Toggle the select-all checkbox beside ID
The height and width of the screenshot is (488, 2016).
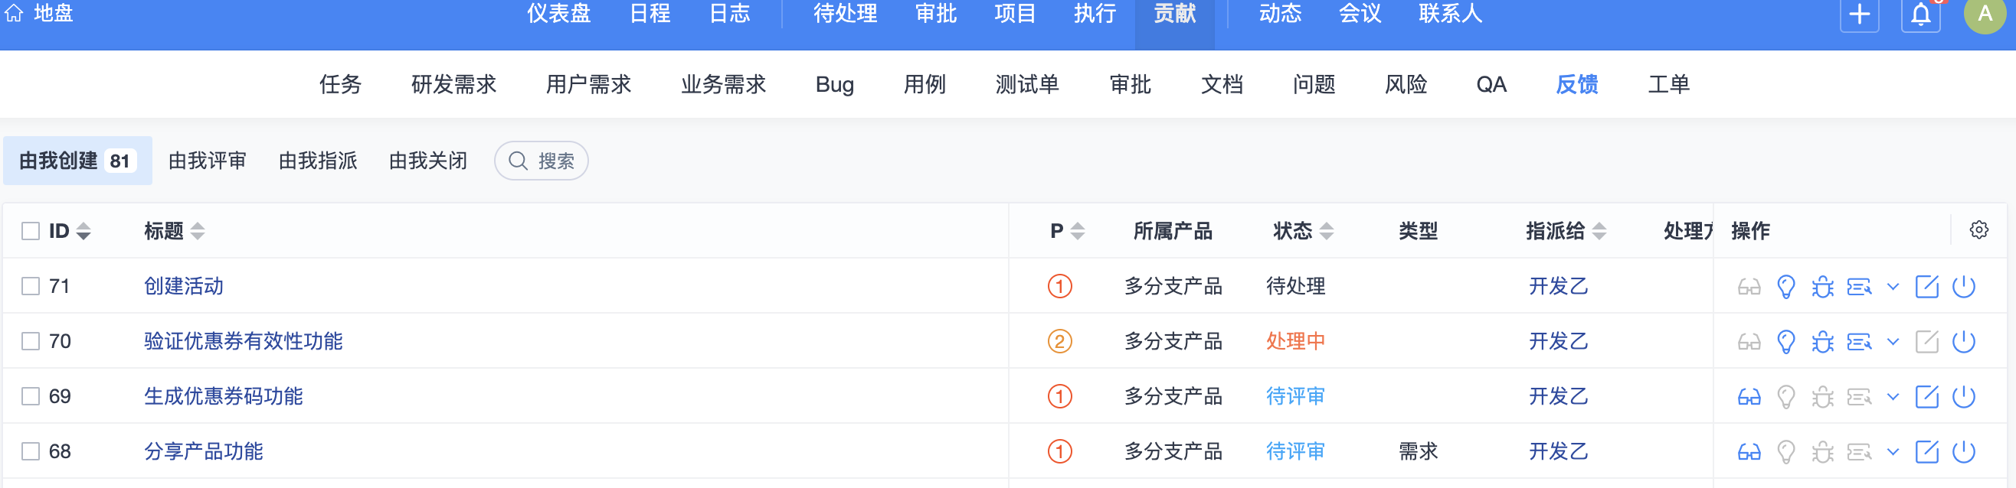[31, 231]
